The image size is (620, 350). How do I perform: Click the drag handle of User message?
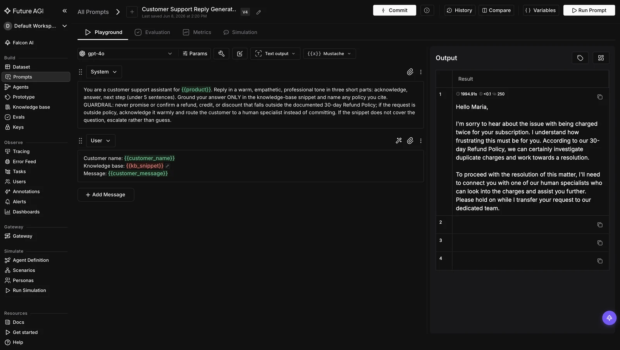pos(81,141)
